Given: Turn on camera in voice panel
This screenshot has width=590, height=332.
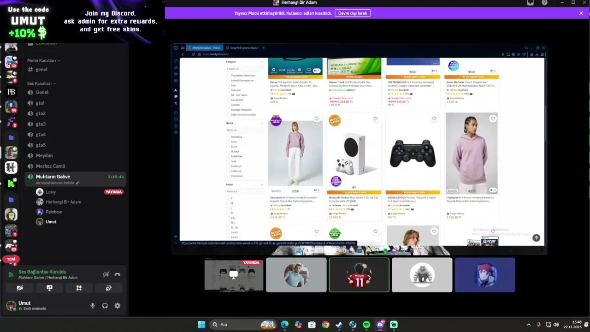Looking at the screenshot, I should click(x=20, y=288).
